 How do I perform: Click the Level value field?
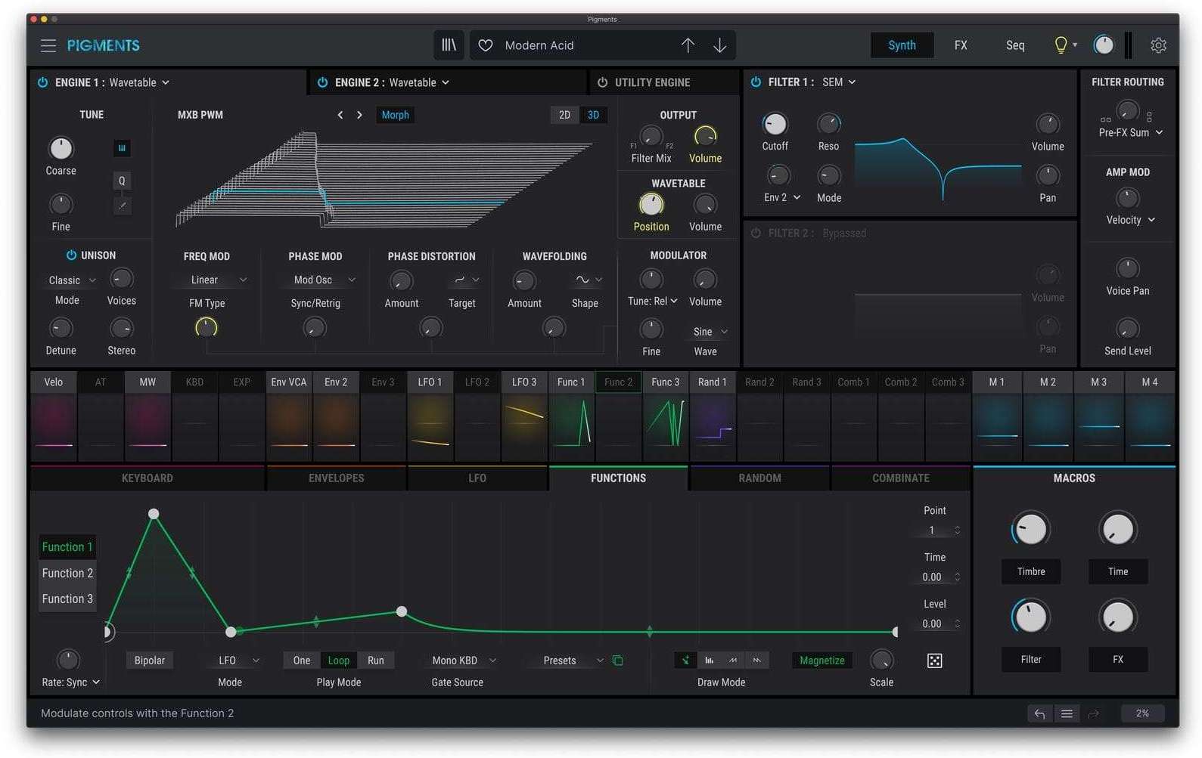pyautogui.click(x=935, y=624)
